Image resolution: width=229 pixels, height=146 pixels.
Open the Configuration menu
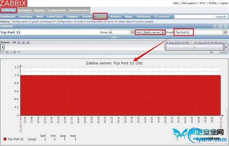coord(57,10)
